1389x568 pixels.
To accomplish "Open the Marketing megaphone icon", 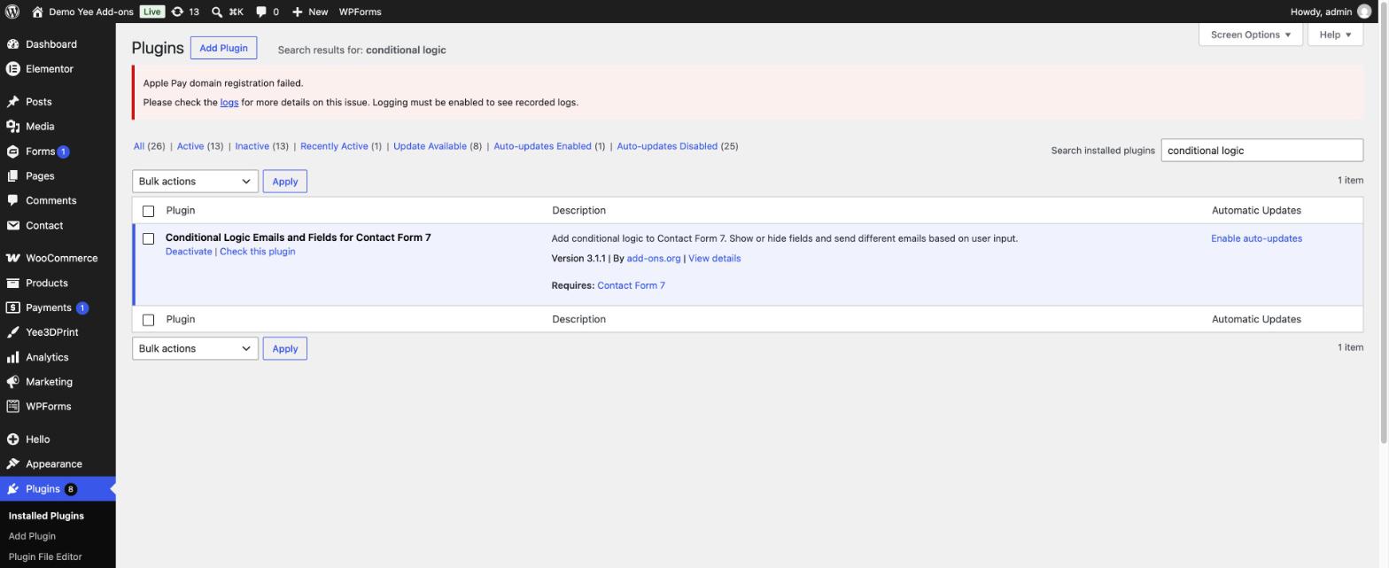I will (12, 383).
